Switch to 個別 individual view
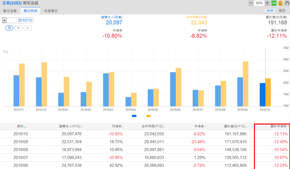The image size is (290, 169). point(282,11)
